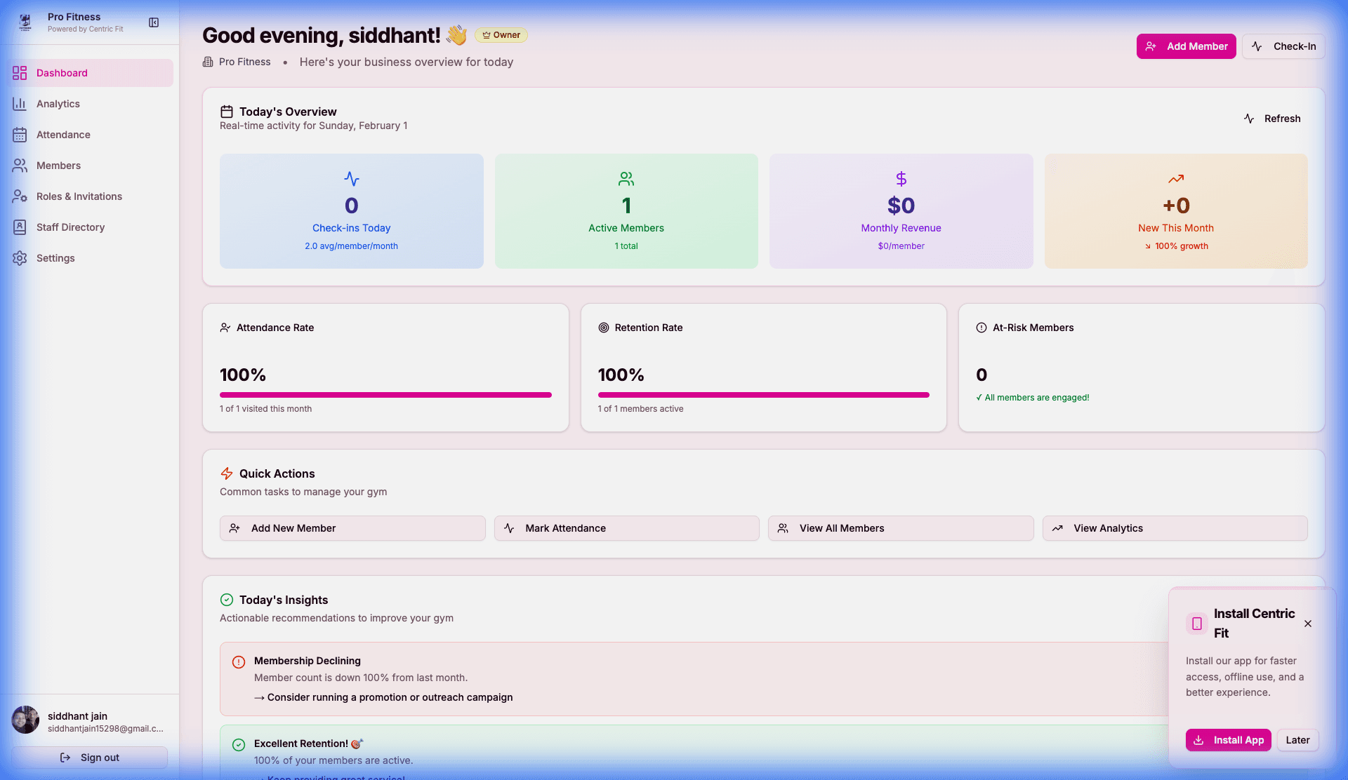
Task: Click the Add Member button
Action: (1186, 46)
